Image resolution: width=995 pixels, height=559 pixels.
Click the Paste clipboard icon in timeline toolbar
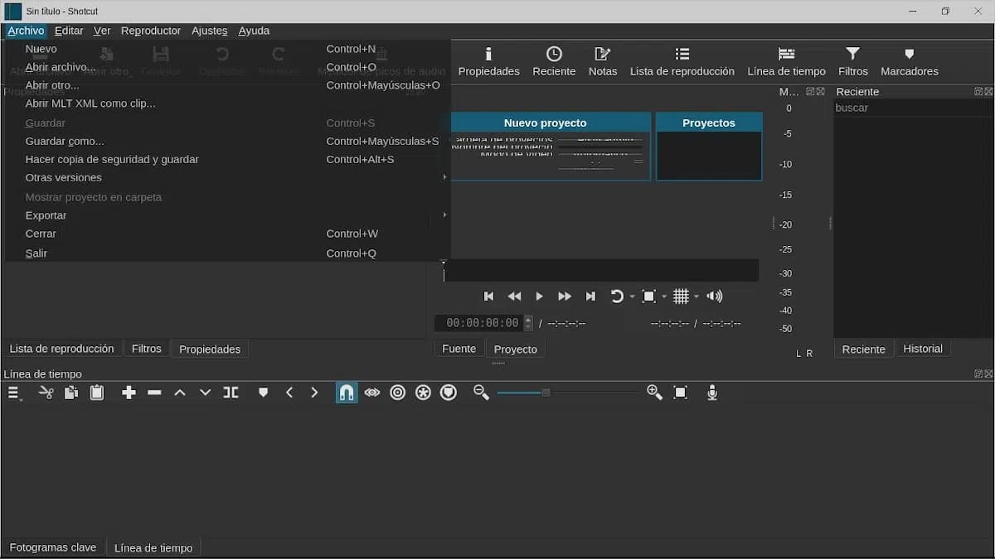pos(97,393)
